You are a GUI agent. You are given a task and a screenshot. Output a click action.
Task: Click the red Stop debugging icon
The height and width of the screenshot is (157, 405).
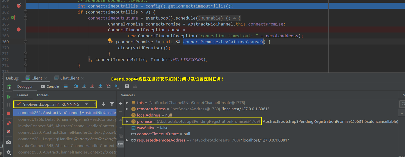coord(9,113)
